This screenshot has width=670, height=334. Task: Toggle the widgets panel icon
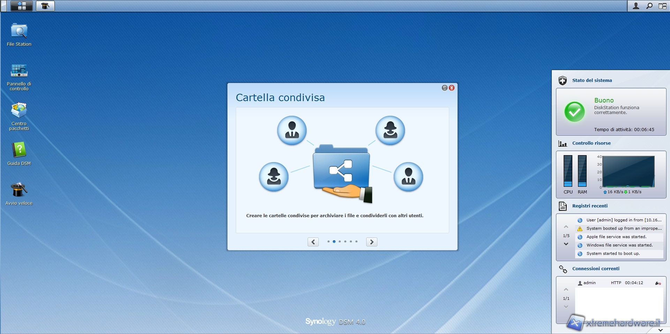[x=662, y=6]
